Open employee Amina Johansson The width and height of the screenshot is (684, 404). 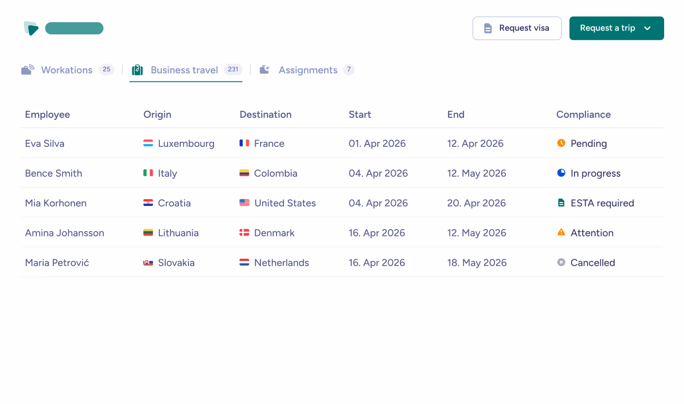point(64,233)
